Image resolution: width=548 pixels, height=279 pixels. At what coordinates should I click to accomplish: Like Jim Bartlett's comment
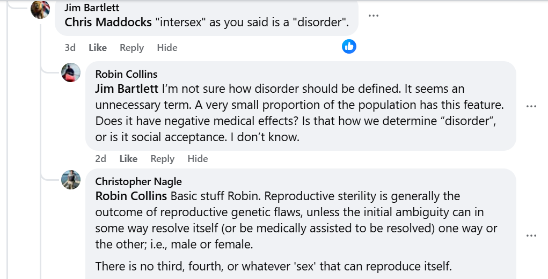click(98, 48)
